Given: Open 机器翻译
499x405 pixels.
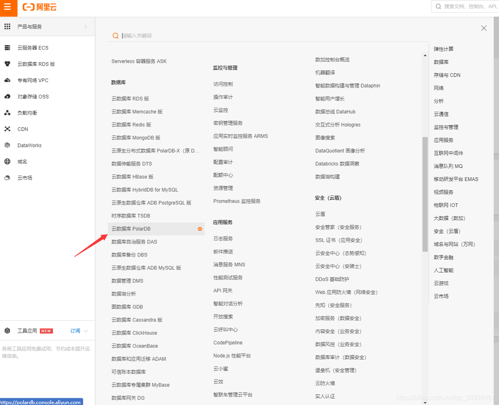Looking at the screenshot, I should point(325,73).
